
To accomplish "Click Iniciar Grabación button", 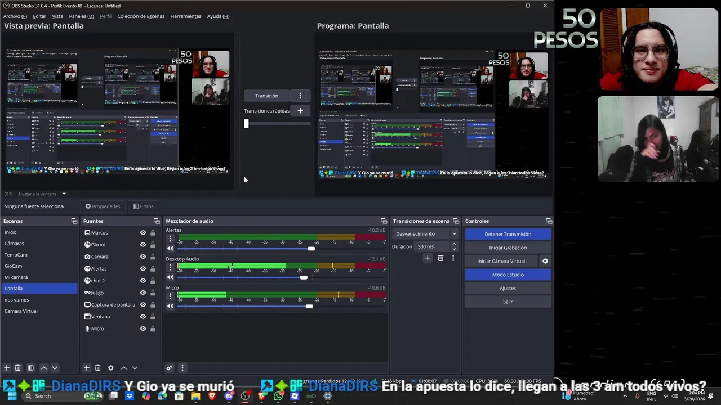I will [x=508, y=247].
